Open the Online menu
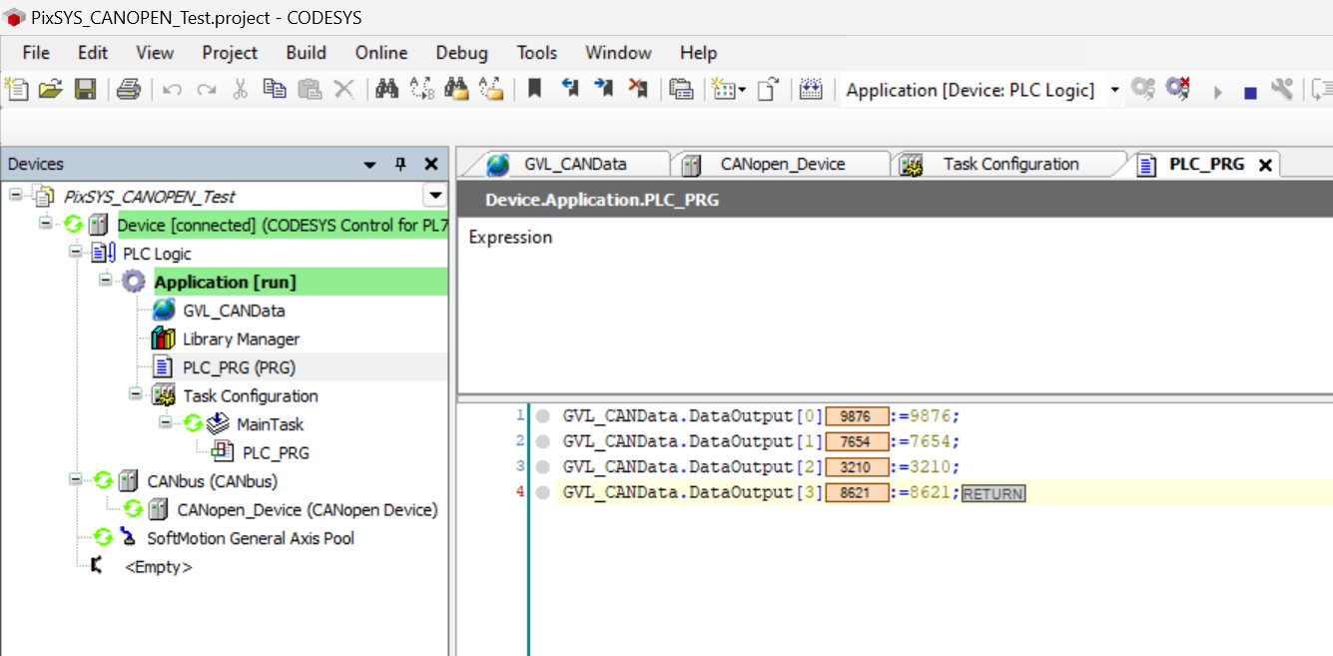Image resolution: width=1333 pixels, height=656 pixels. click(x=381, y=53)
